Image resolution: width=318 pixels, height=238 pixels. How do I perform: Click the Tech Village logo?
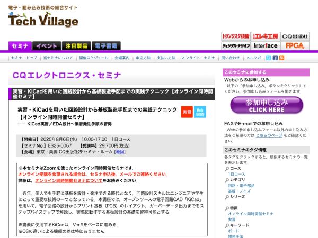[43, 19]
